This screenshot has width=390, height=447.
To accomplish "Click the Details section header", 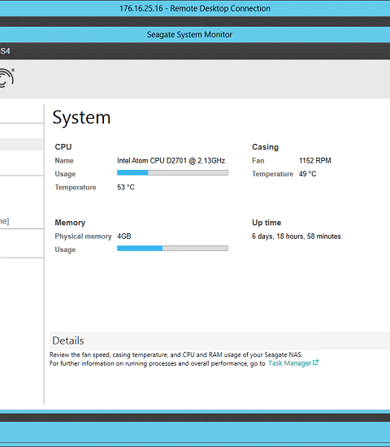I will tap(220, 341).
